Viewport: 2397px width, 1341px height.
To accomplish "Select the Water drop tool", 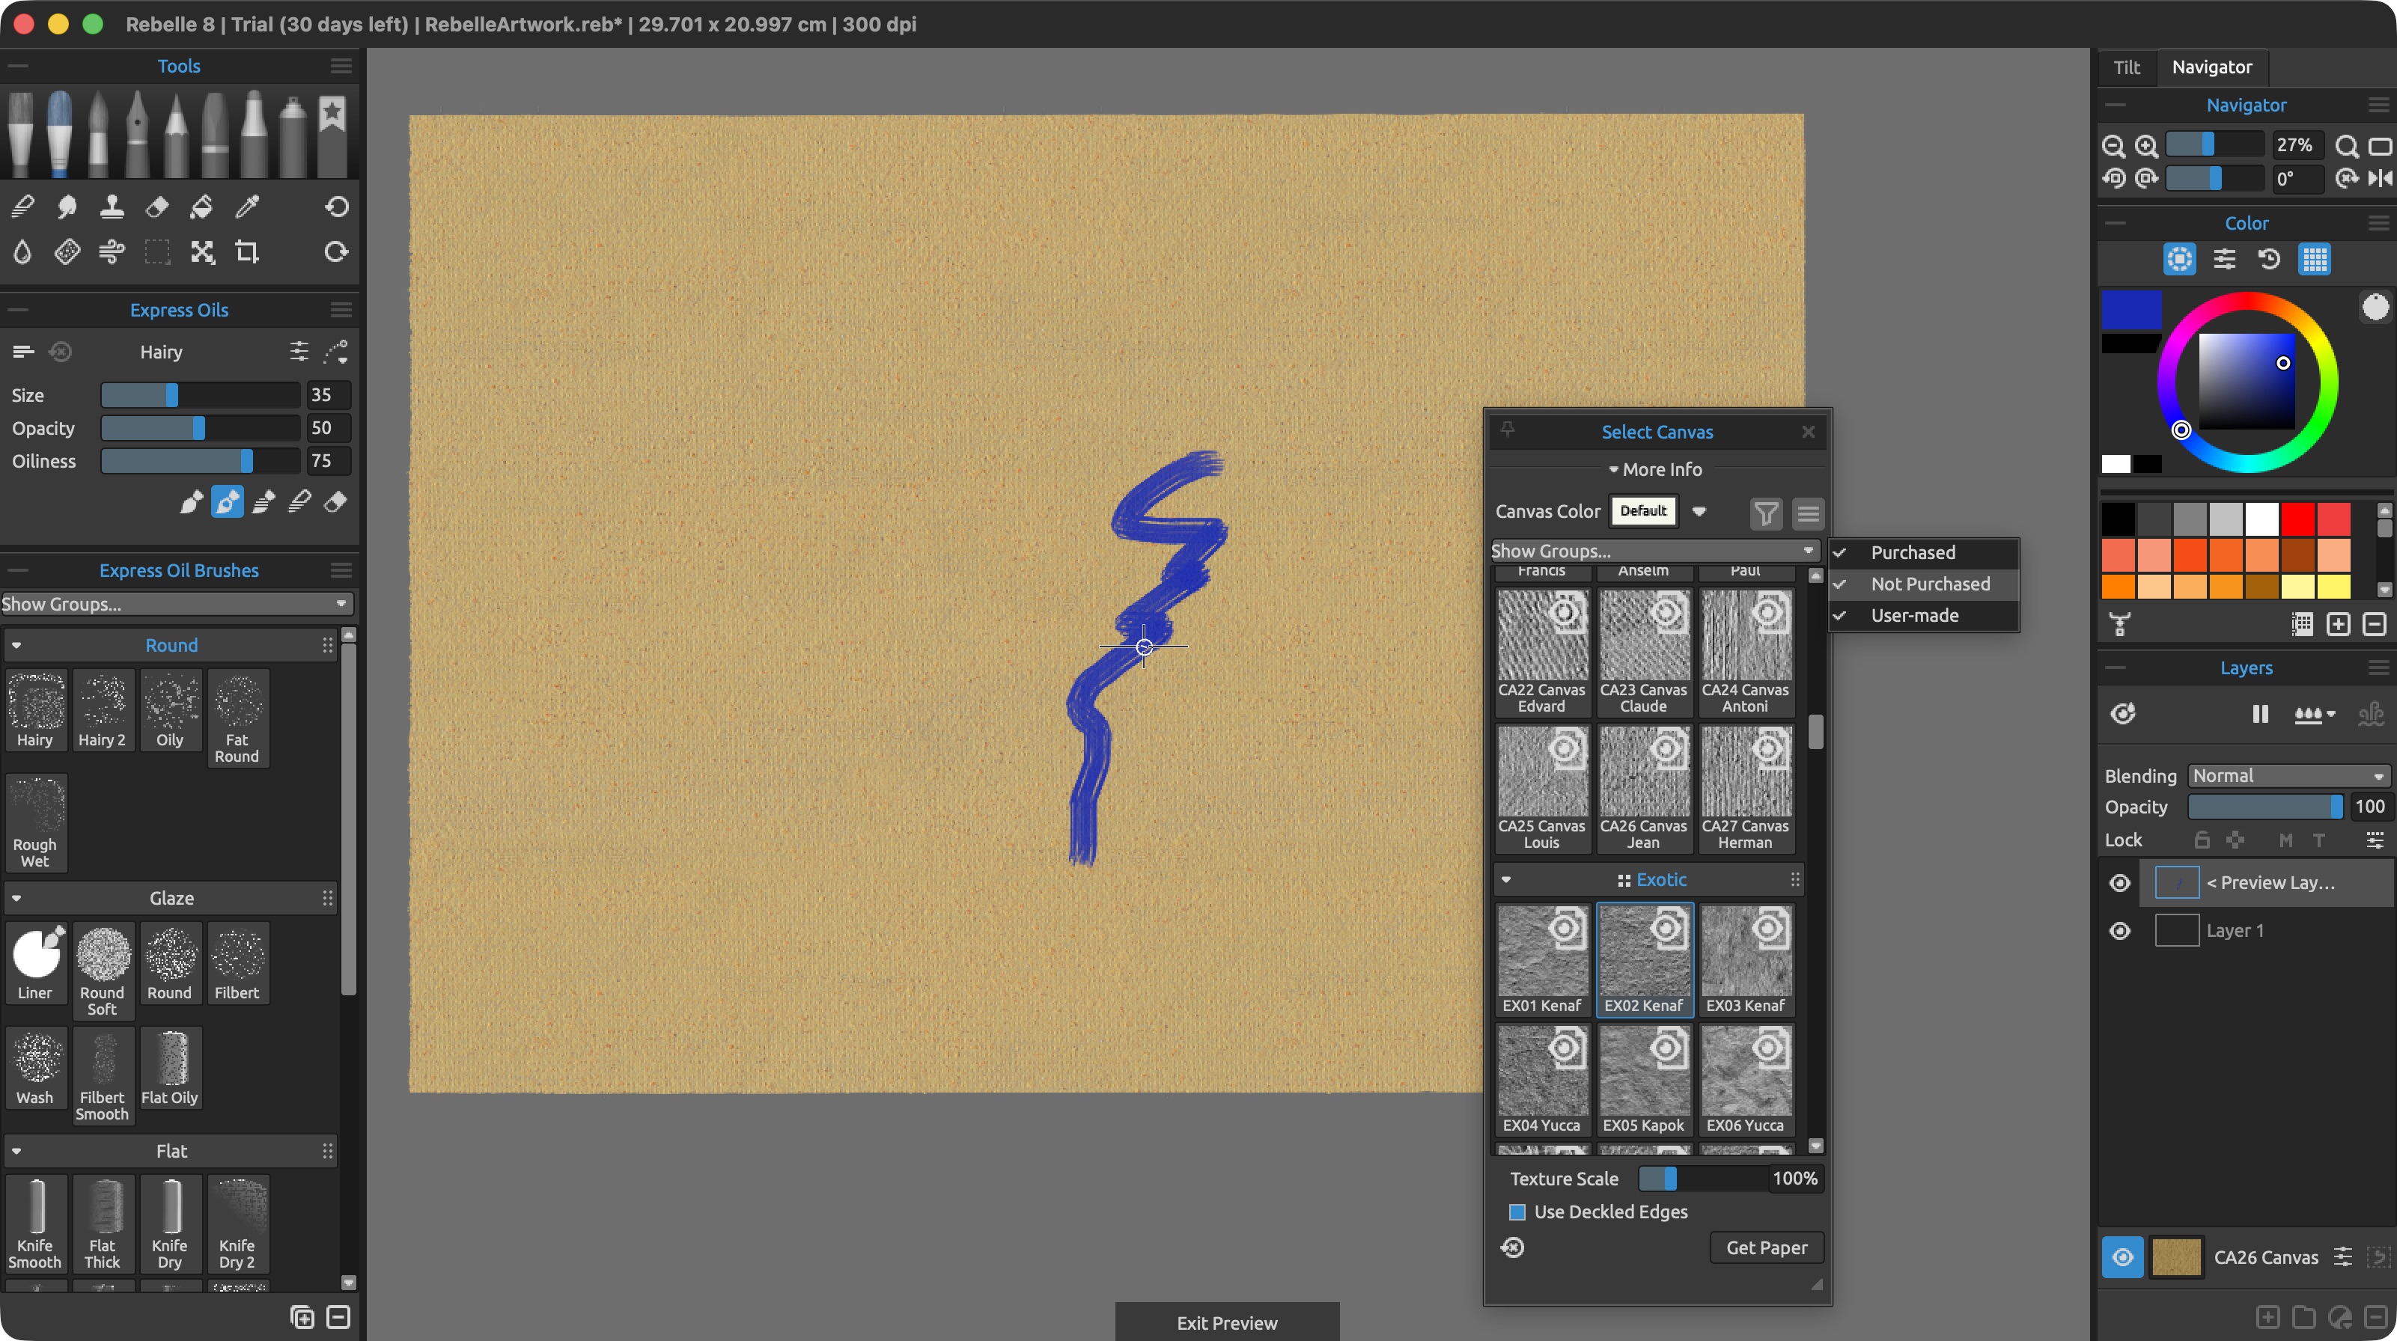I will [x=22, y=252].
